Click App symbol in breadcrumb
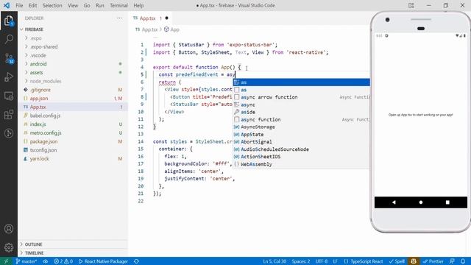This screenshot has width=471, height=265. (x=174, y=29)
